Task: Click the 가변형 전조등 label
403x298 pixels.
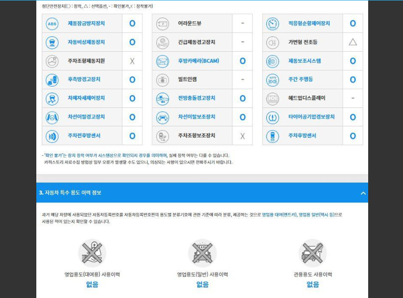Action: pos(303,42)
